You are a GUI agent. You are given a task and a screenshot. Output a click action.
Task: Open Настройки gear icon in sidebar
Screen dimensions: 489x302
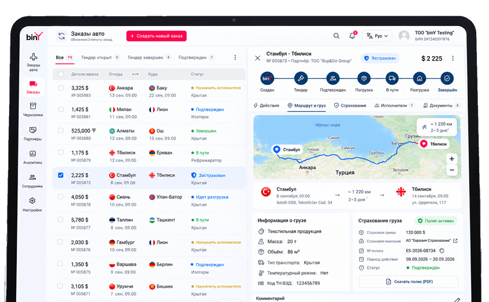(32, 201)
